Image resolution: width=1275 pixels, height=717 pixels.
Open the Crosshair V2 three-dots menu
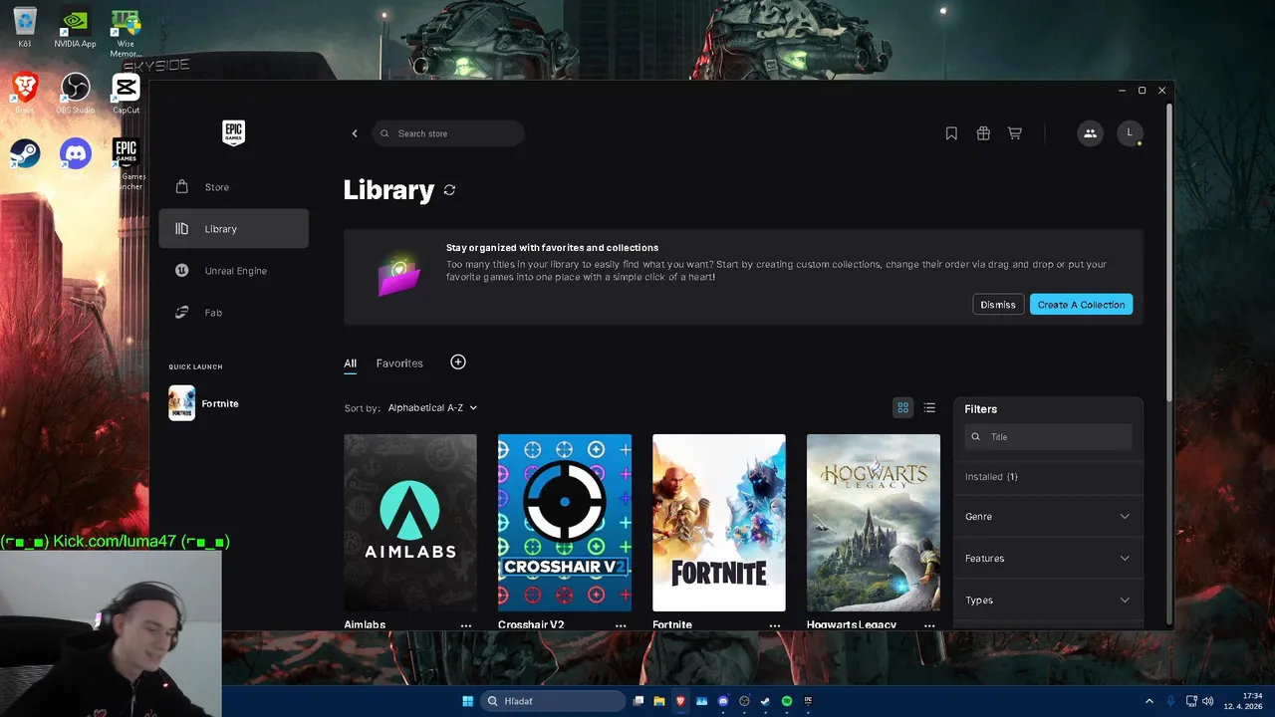621,625
